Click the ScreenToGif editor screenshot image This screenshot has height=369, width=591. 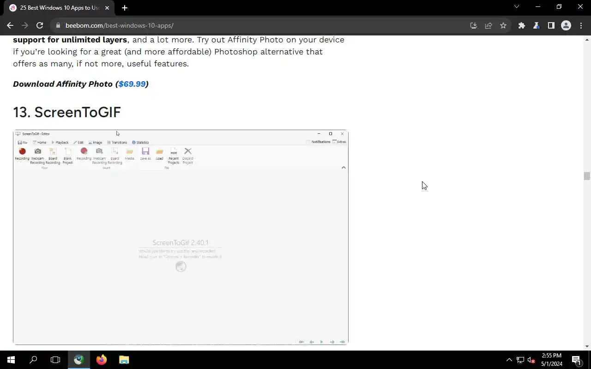click(x=181, y=237)
